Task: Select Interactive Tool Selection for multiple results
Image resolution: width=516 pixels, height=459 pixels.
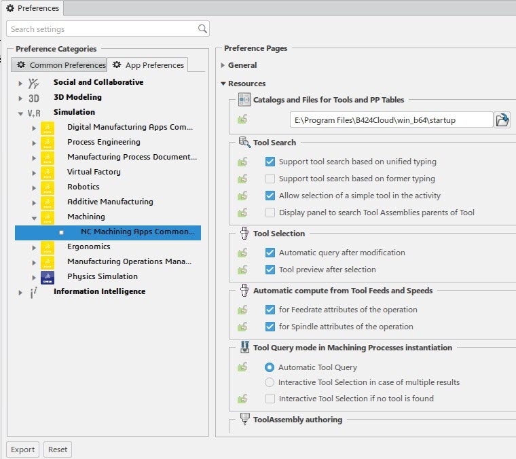Action: point(270,382)
